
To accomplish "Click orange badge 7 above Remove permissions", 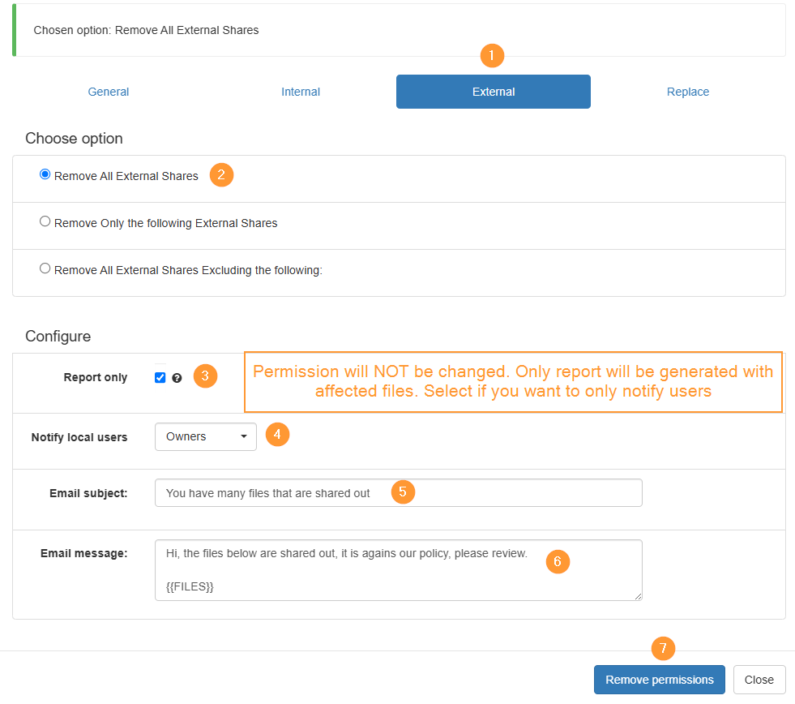I will (x=663, y=649).
